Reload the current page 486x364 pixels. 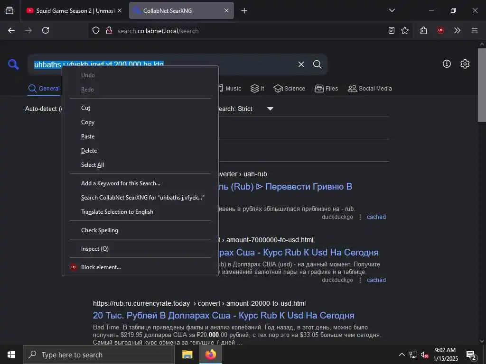click(x=46, y=30)
